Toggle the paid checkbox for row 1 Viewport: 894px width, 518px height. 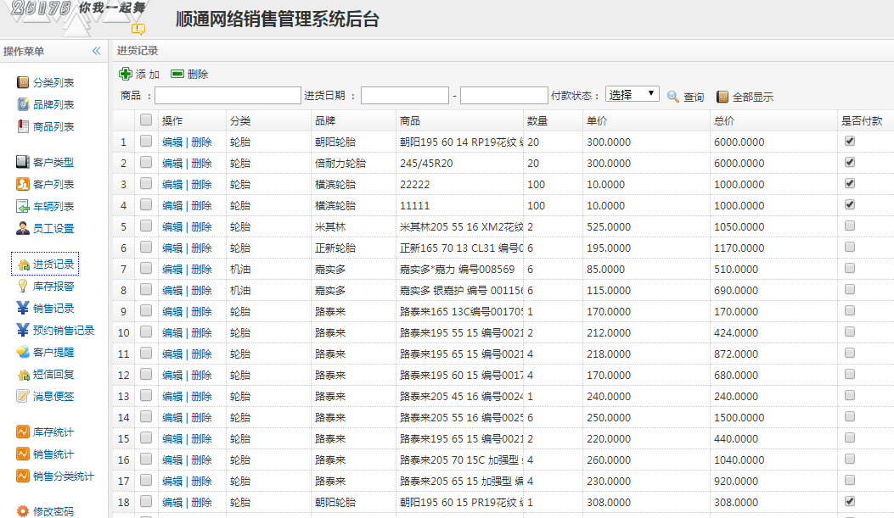click(x=849, y=141)
